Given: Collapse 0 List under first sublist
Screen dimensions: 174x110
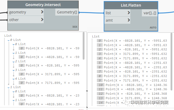Looking at the screenshot, I should 13,45.
